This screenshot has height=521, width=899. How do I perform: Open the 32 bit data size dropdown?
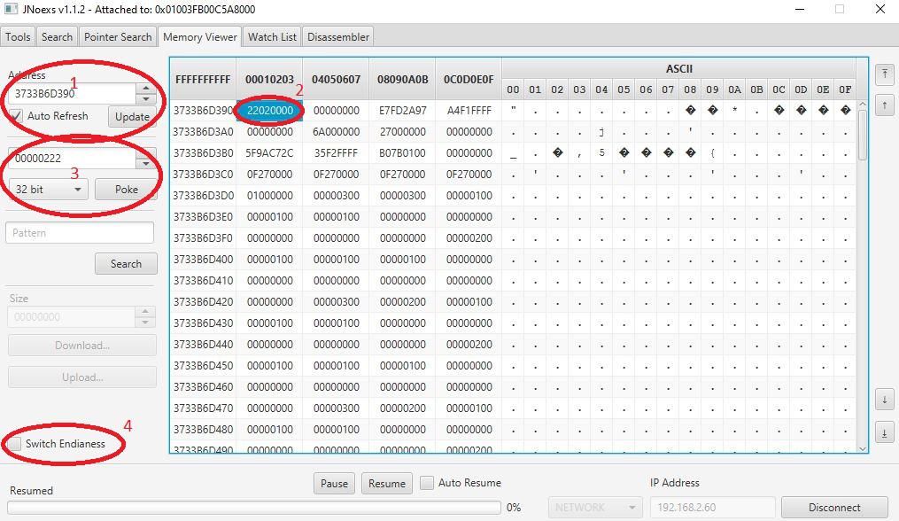click(x=48, y=190)
